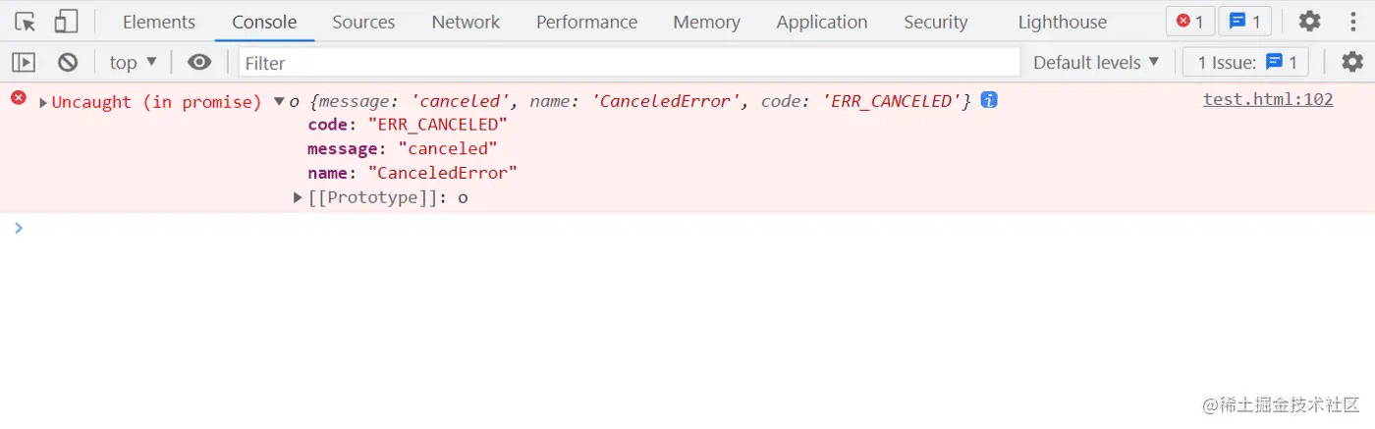Open the Default levels dropdown
The image size is (1375, 429).
(1096, 63)
